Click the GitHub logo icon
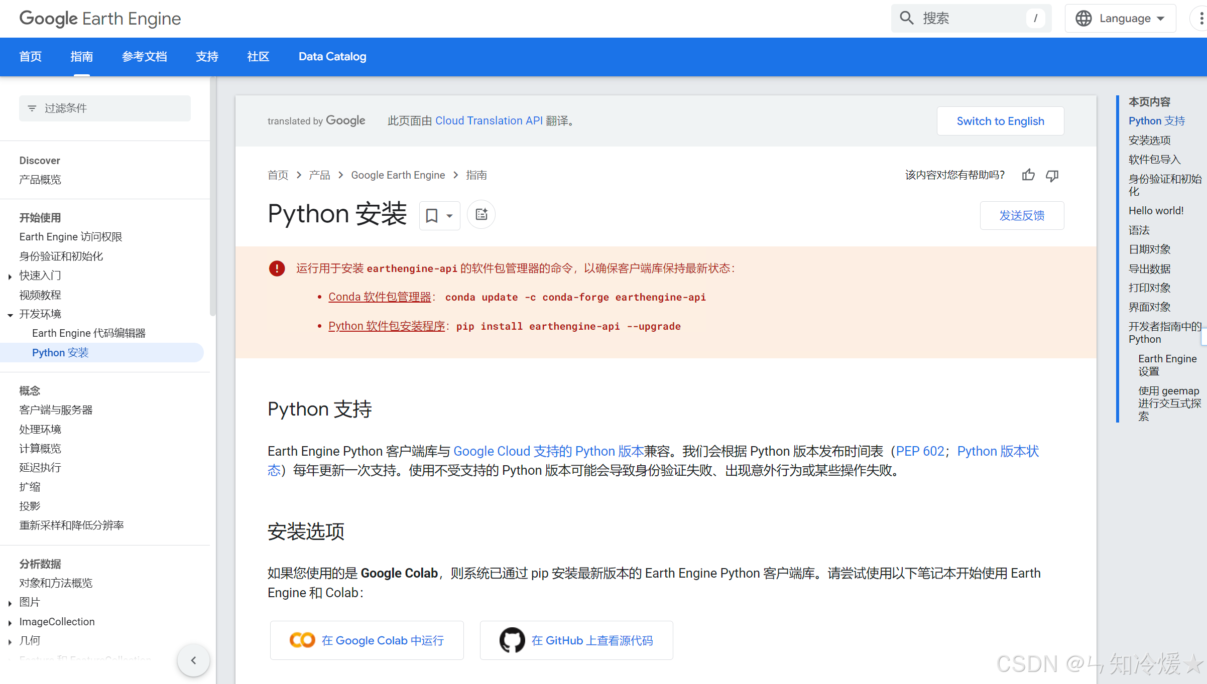This screenshot has width=1207, height=684. coord(512,640)
